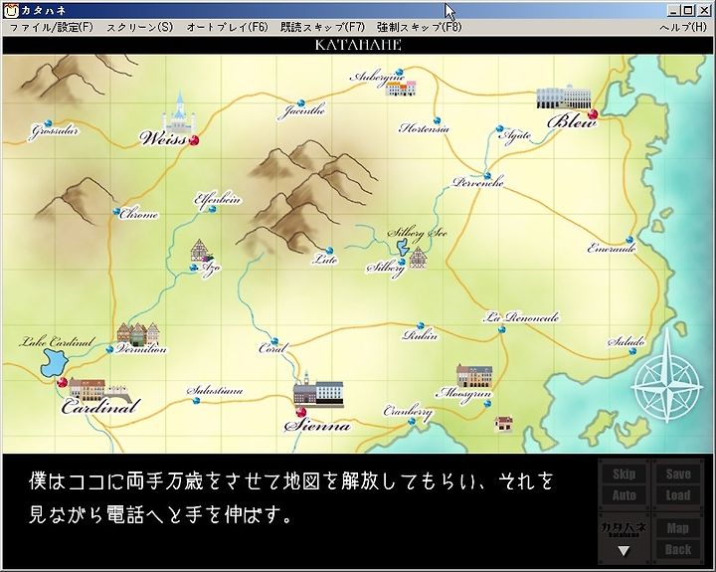The width and height of the screenshot is (716, 572).
Task: Select the Silberg timbered house icon
Action: click(418, 257)
